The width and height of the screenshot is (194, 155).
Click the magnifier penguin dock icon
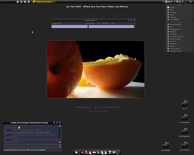click(x=82, y=152)
